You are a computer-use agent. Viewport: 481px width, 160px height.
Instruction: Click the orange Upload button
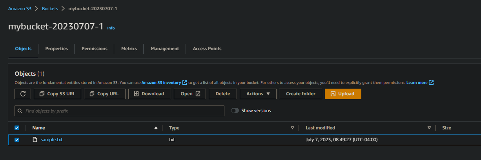pyautogui.click(x=343, y=94)
